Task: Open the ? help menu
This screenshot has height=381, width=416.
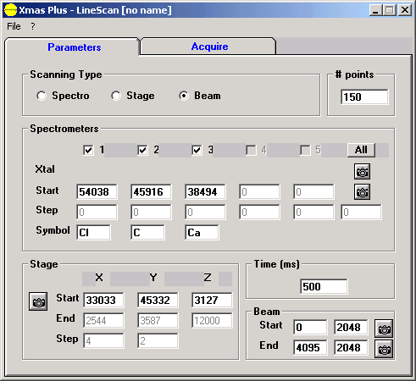Action: [x=33, y=26]
